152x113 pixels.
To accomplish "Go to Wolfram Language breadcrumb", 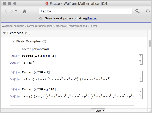I will tap(13, 26).
